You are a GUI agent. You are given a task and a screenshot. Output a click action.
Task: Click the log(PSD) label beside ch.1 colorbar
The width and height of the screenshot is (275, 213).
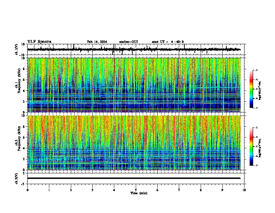pyautogui.click(x=260, y=90)
